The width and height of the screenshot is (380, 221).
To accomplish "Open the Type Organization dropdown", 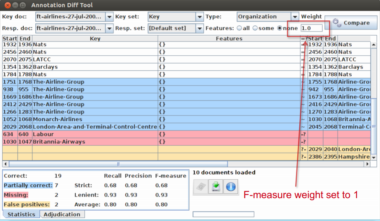I will tap(295, 17).
